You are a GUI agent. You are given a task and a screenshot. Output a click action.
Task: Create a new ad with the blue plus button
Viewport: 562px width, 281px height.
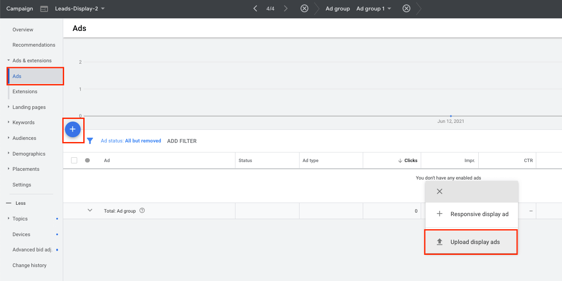tap(73, 129)
